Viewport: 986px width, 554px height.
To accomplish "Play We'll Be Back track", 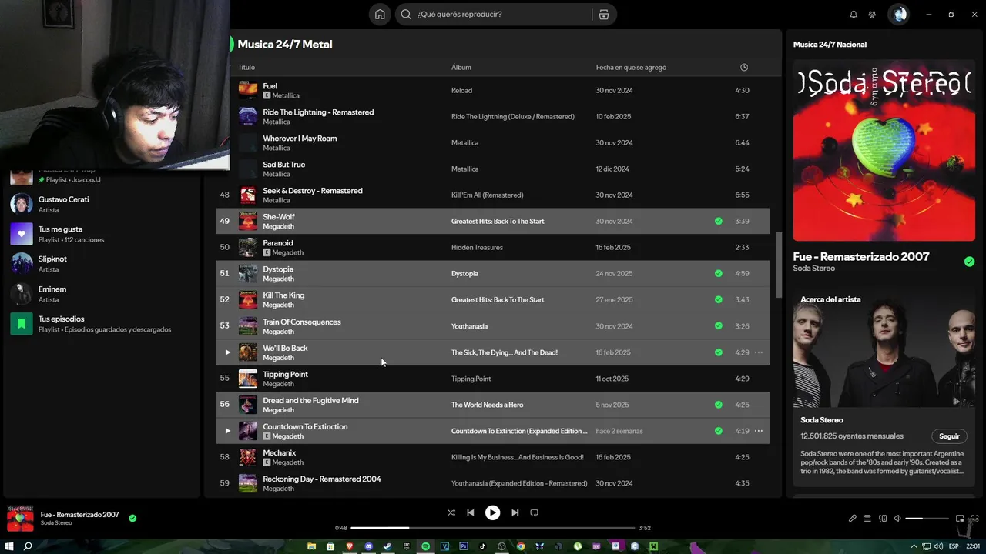I will coord(227,352).
